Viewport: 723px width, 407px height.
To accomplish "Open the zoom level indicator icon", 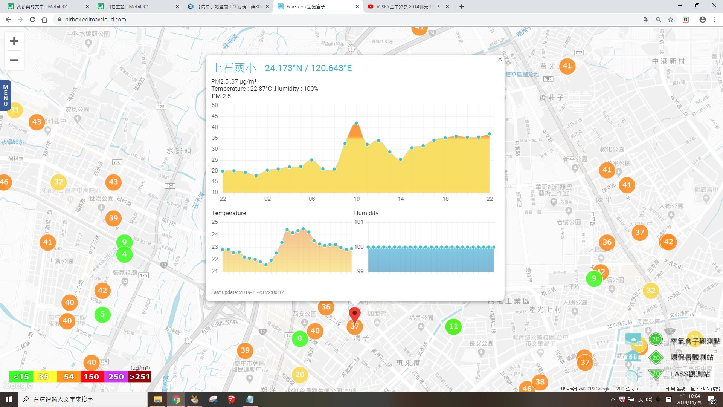I will [658, 20].
